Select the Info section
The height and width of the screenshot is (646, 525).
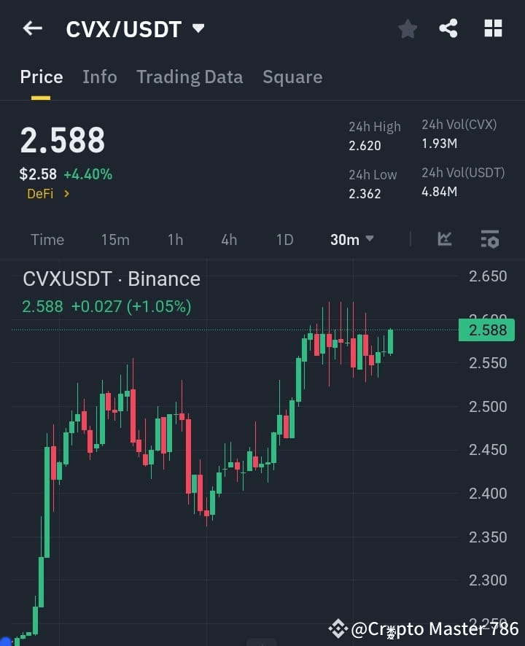coord(100,77)
